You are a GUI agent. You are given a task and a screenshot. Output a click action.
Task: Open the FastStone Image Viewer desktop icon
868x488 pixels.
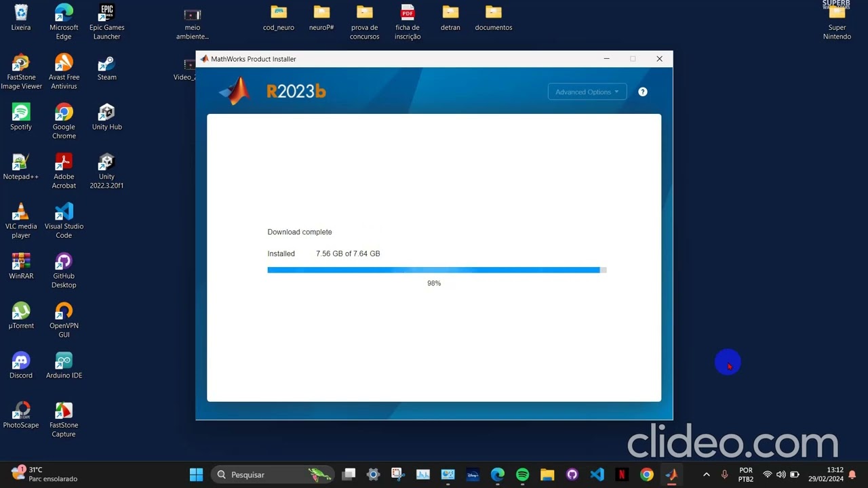[x=21, y=71]
